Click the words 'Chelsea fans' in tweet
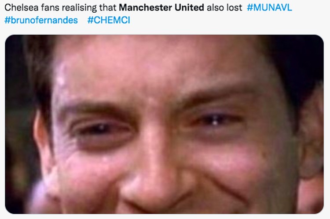 tap(29, 7)
